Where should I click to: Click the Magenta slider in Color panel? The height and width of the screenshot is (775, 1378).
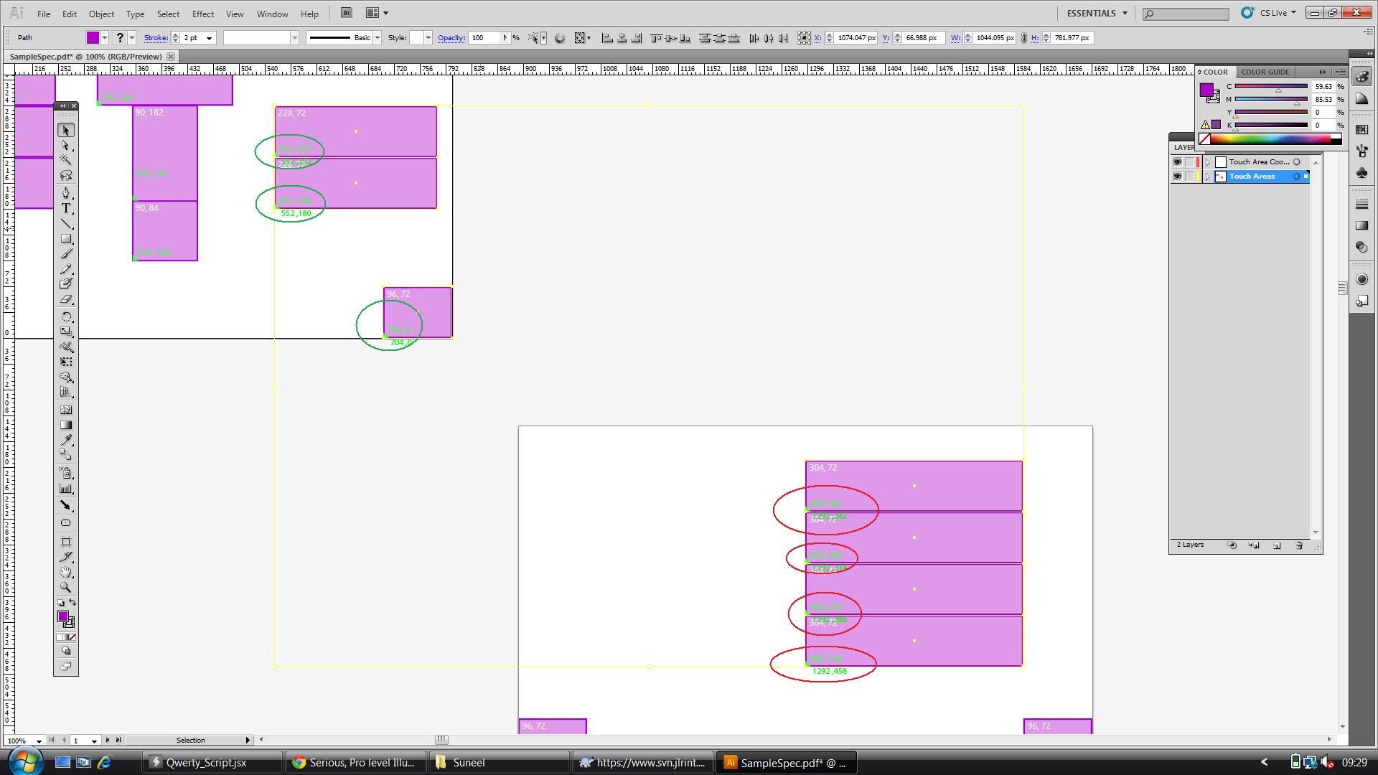(1270, 99)
